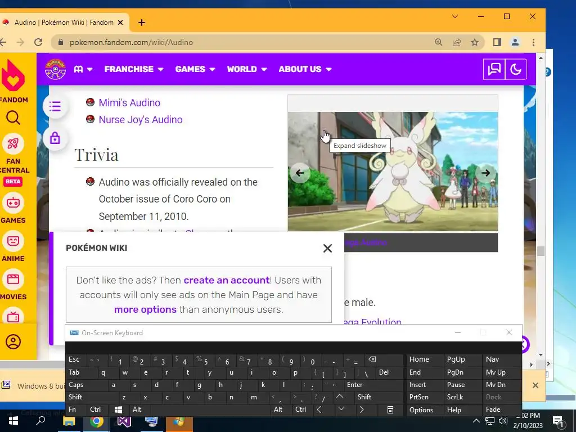
Task: Open the TV sidebar icon
Action: pos(13,315)
